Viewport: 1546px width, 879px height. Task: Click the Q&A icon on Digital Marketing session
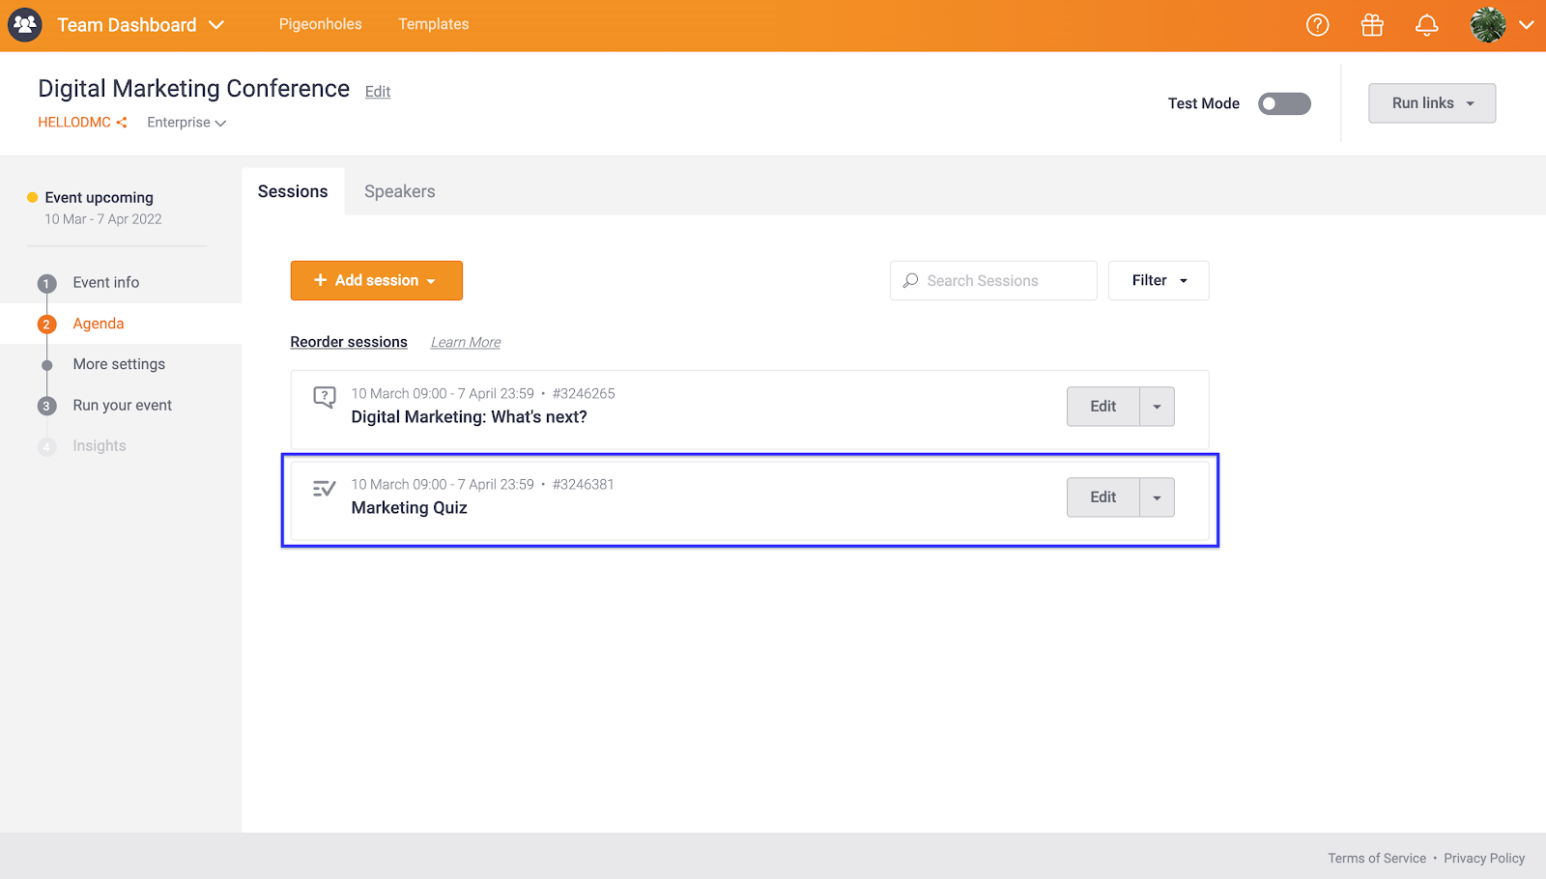pyautogui.click(x=325, y=397)
